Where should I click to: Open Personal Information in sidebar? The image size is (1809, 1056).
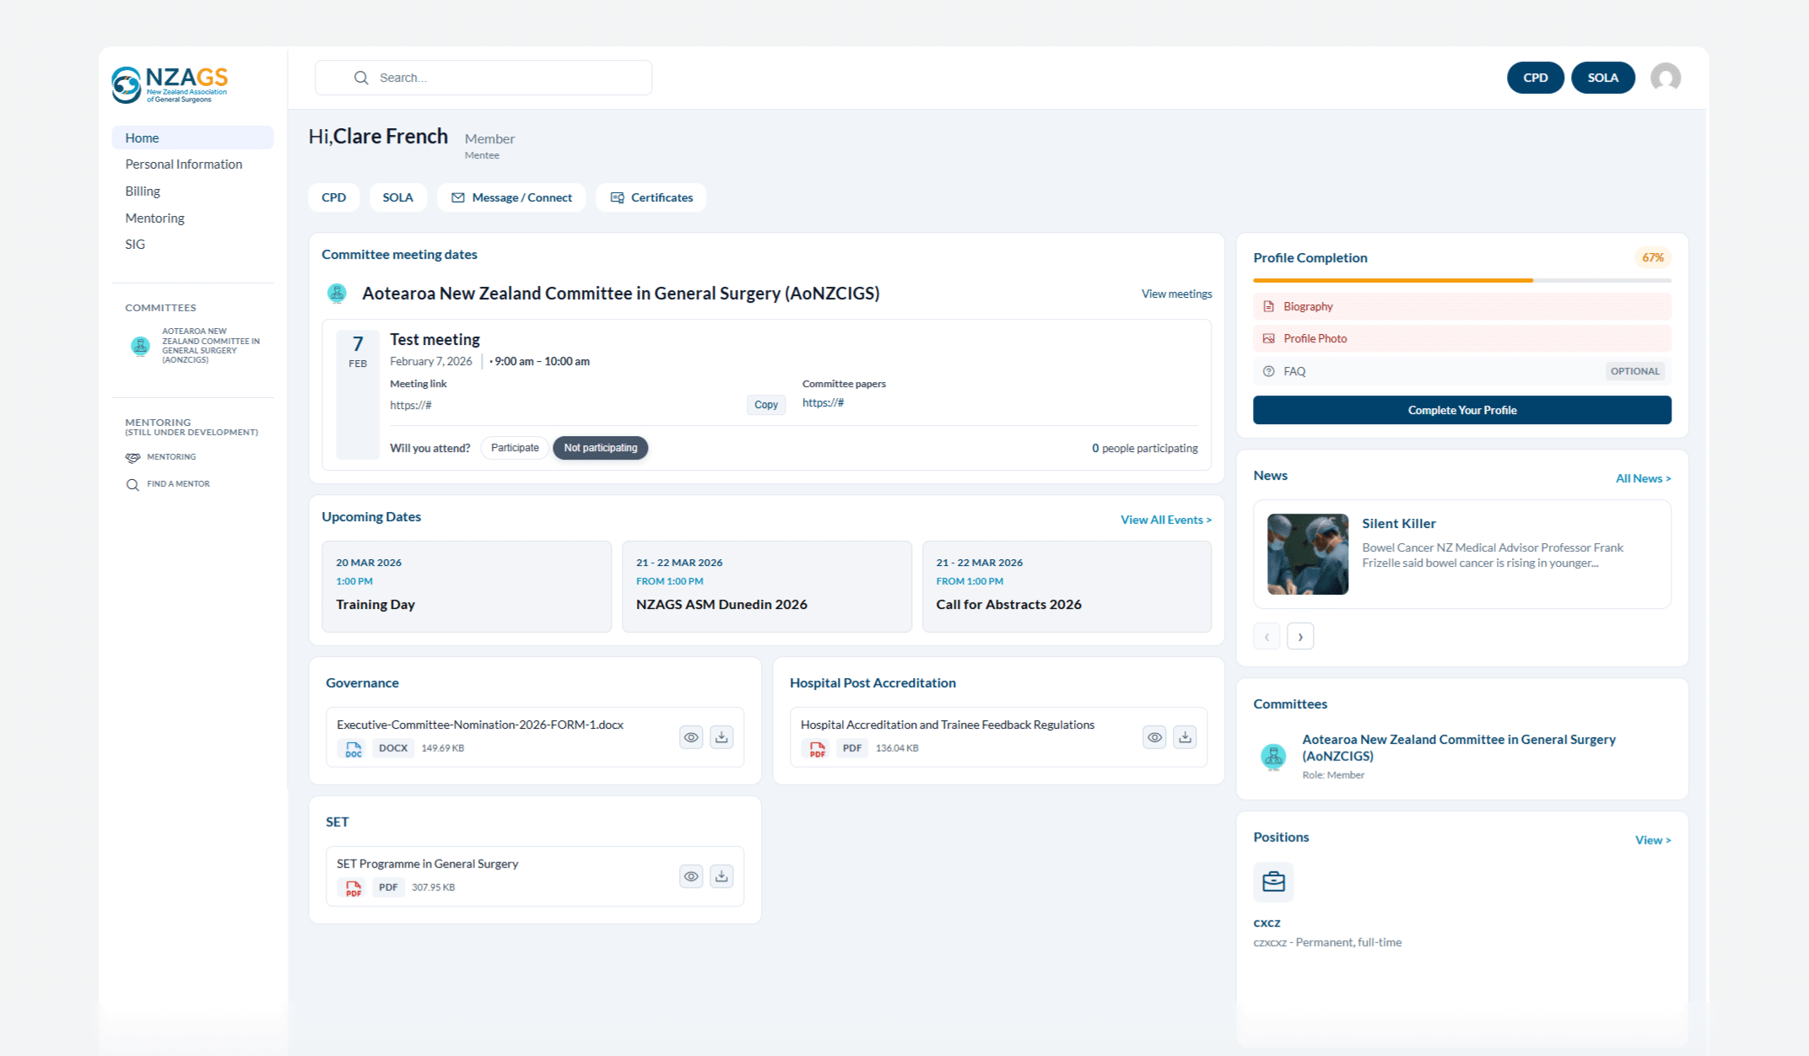[184, 164]
